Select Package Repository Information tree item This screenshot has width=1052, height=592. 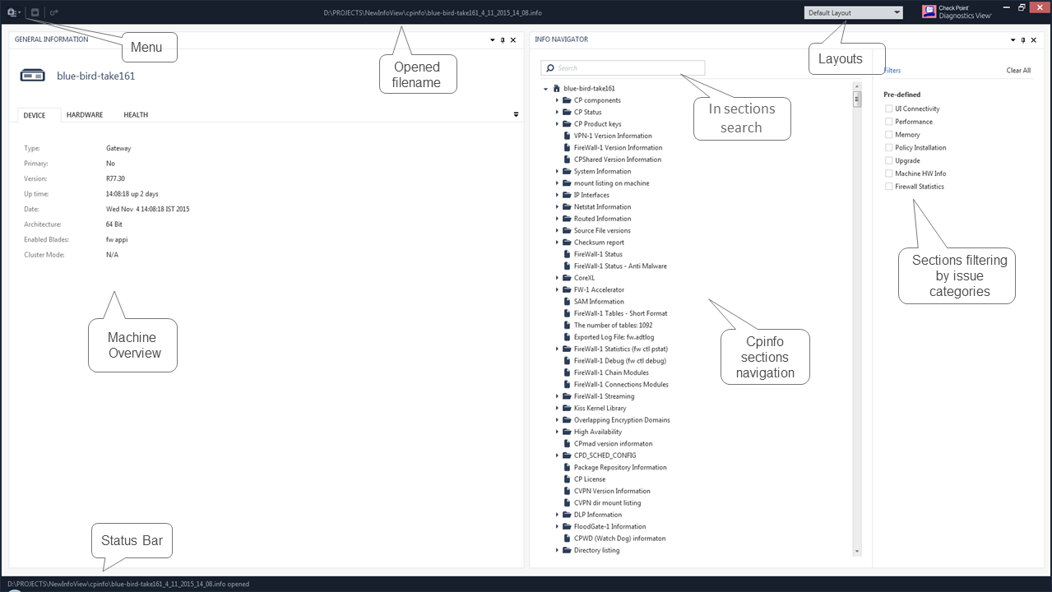(620, 467)
